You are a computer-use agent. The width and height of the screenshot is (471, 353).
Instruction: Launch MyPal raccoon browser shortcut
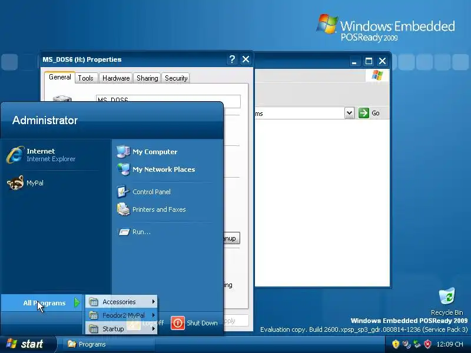tap(25, 183)
